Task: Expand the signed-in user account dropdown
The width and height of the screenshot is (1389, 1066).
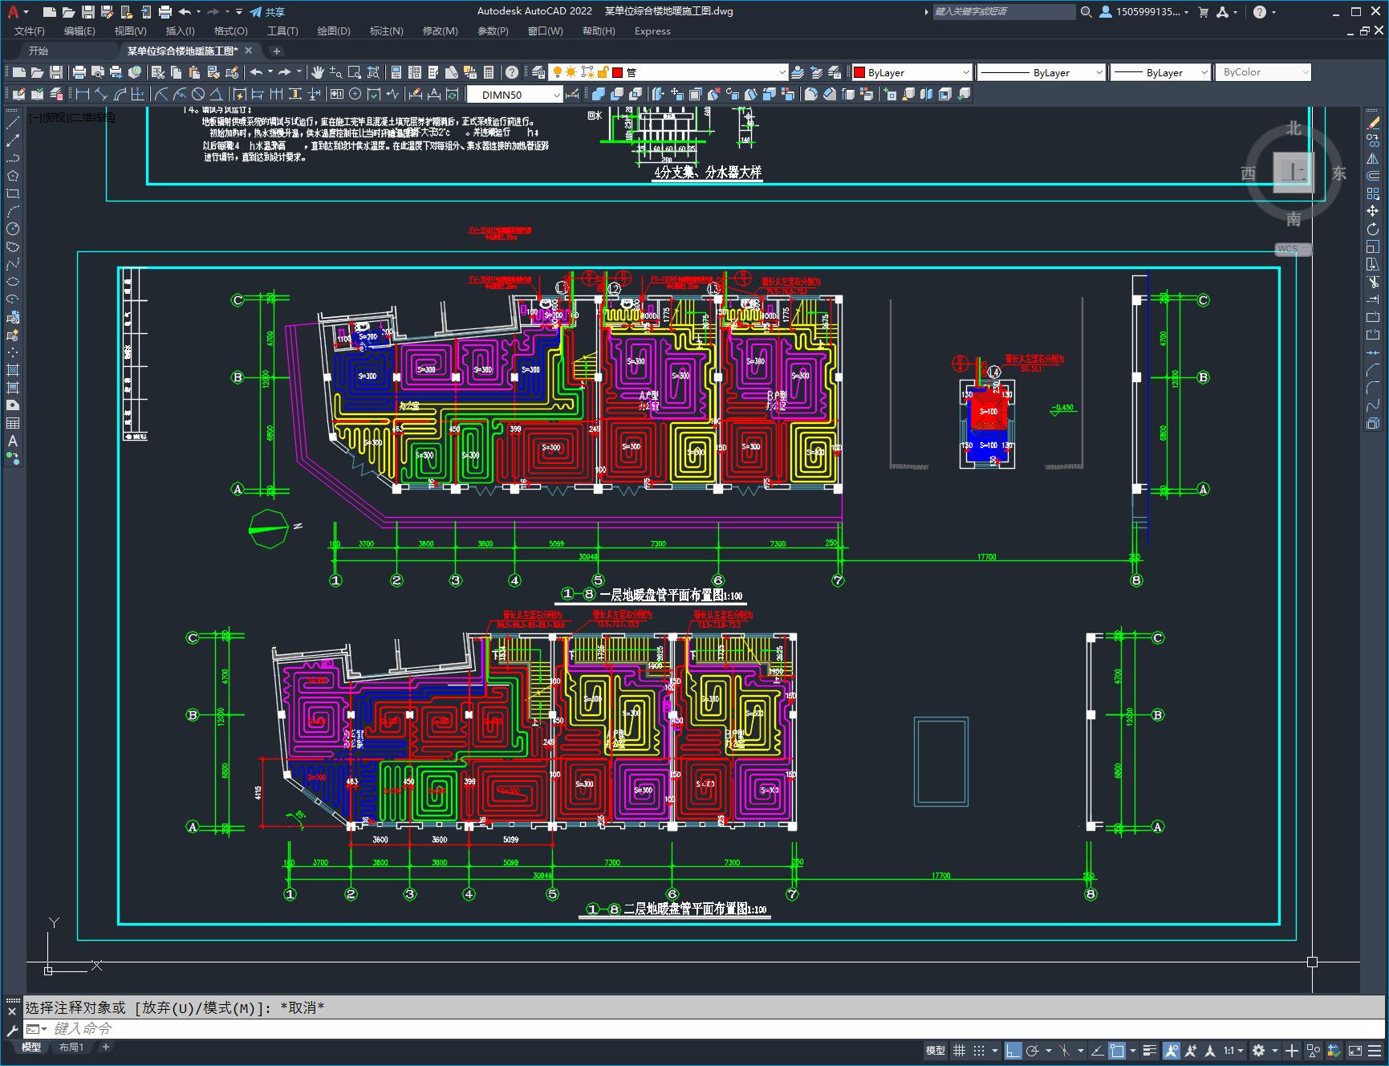Action: pos(1144,11)
